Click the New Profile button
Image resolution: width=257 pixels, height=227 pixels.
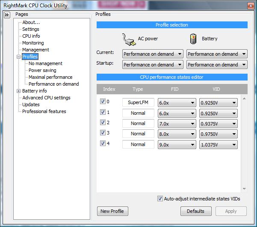tap(112, 211)
